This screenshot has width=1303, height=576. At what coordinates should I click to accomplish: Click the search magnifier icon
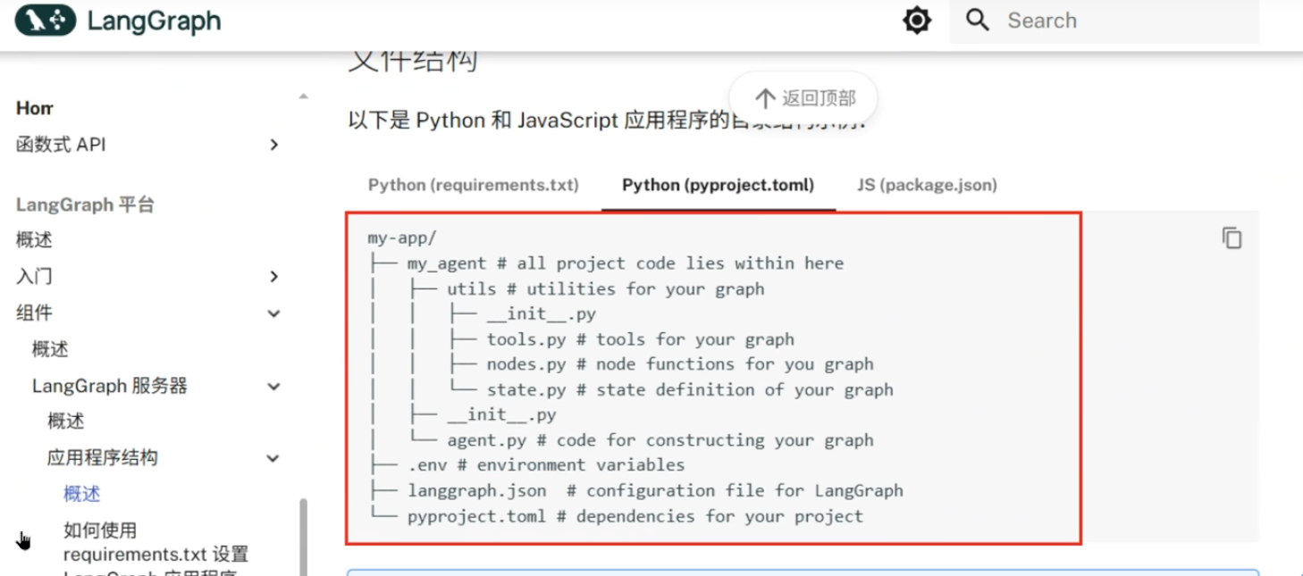click(978, 21)
